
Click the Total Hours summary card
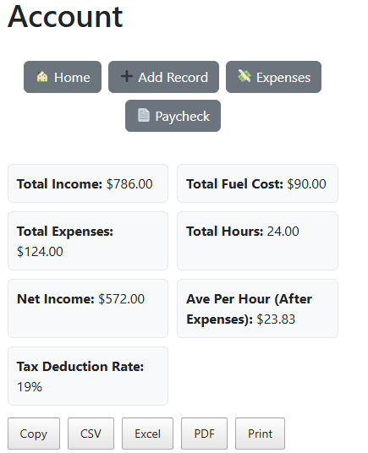point(257,241)
